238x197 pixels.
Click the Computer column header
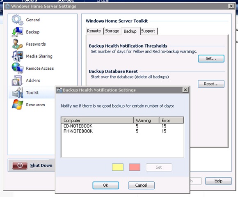[97, 120]
